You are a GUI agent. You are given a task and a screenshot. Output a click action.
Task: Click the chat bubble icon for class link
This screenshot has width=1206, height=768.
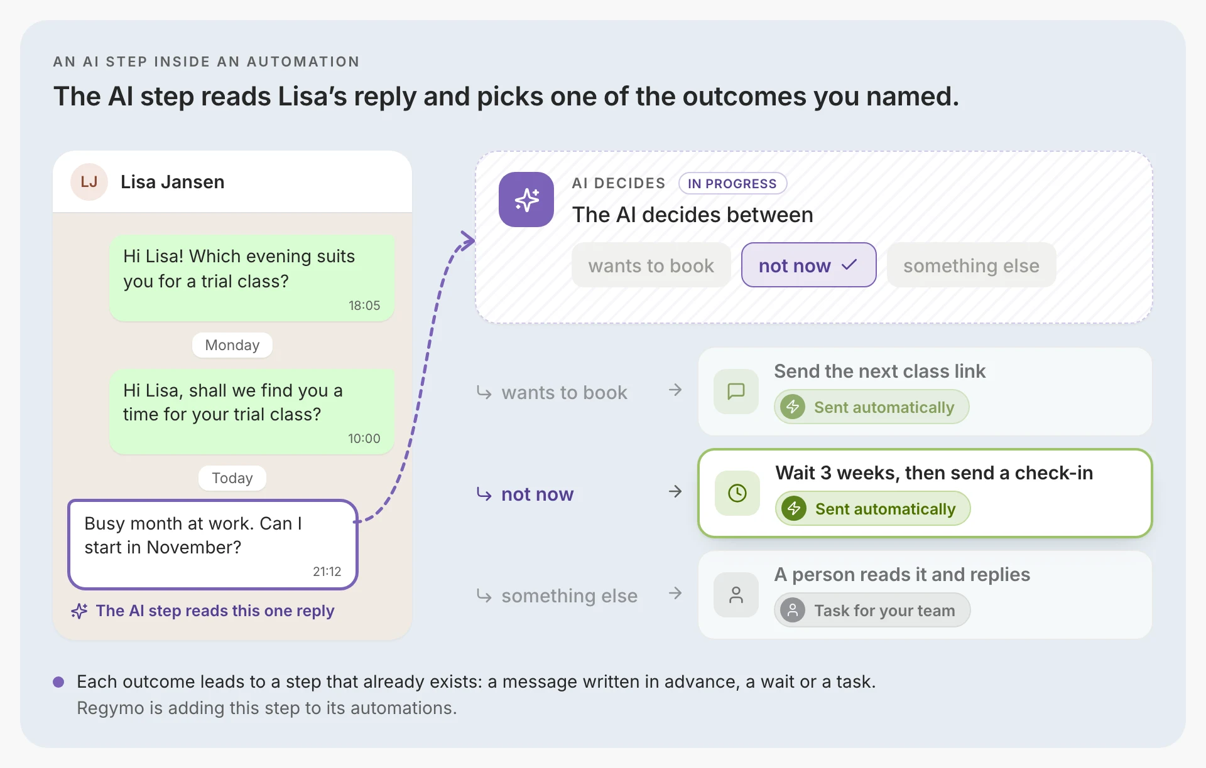click(x=736, y=392)
